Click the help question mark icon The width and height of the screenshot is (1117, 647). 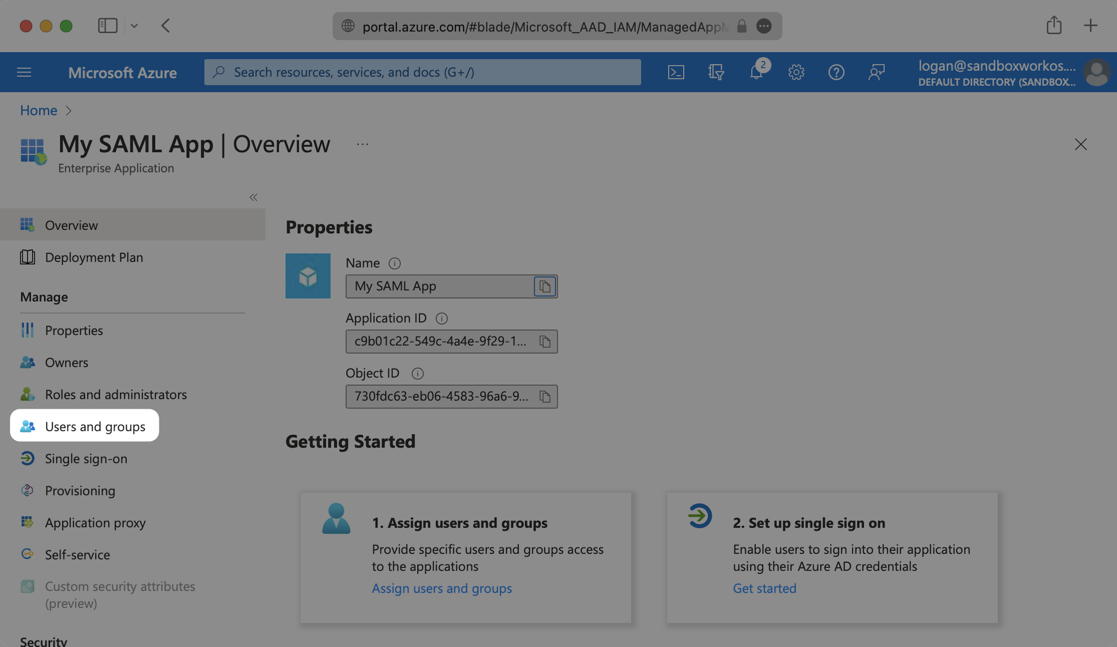pos(836,72)
